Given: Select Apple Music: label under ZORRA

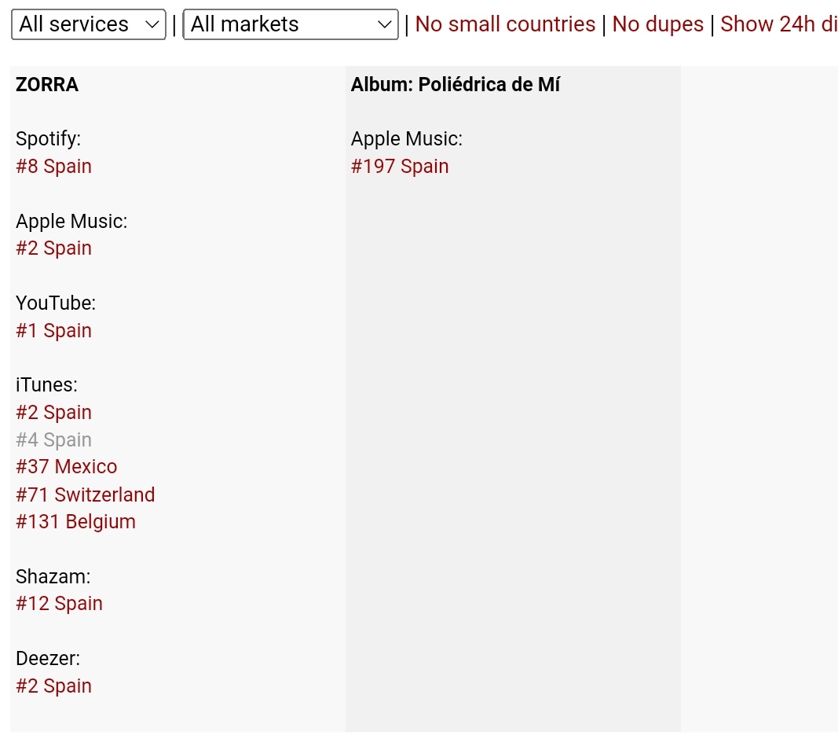Looking at the screenshot, I should pos(71,222).
